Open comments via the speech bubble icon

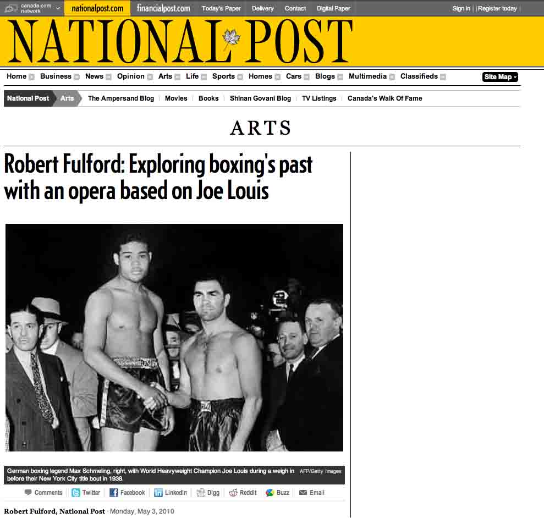pyautogui.click(x=28, y=492)
